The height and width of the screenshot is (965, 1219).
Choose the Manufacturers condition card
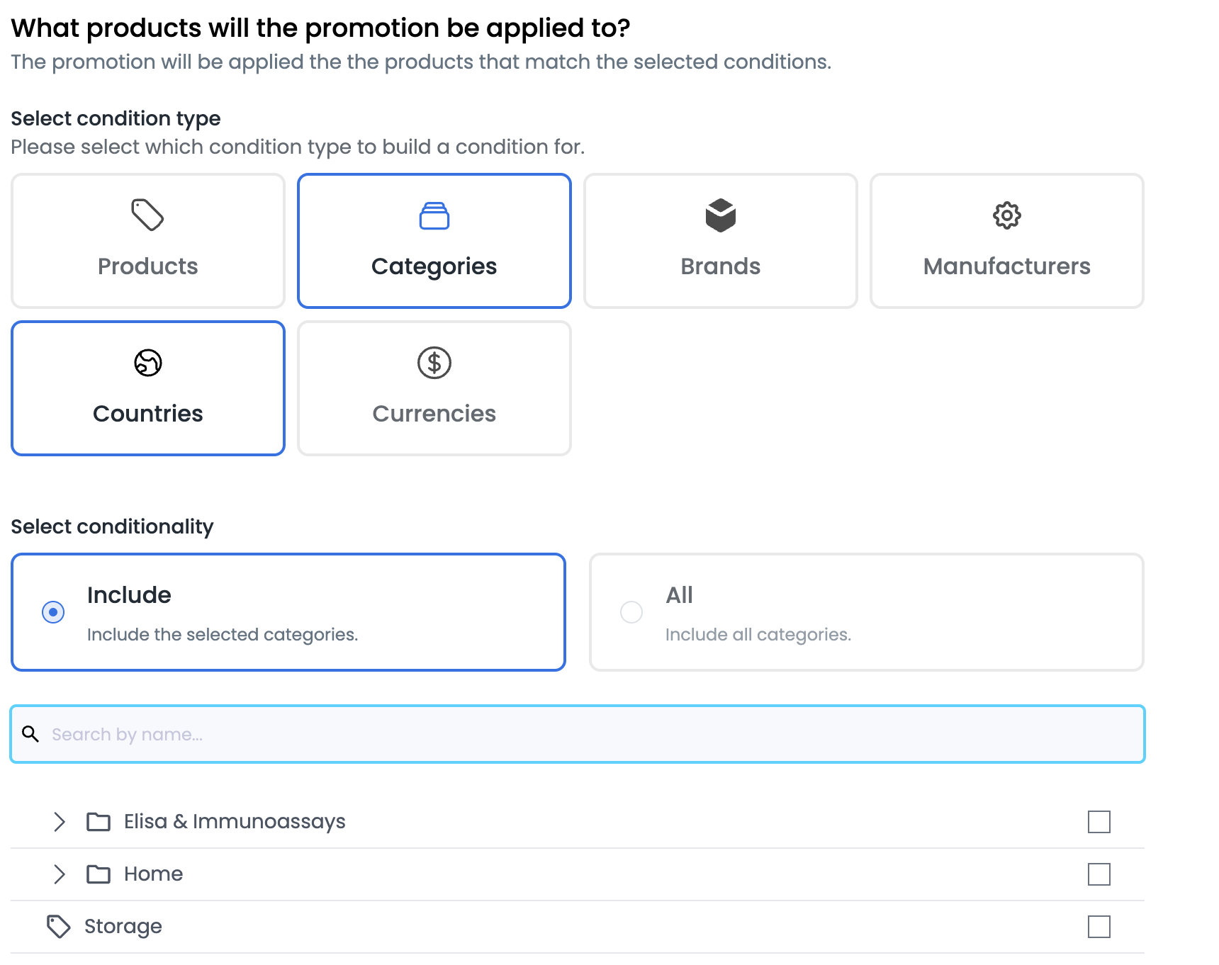click(1007, 241)
